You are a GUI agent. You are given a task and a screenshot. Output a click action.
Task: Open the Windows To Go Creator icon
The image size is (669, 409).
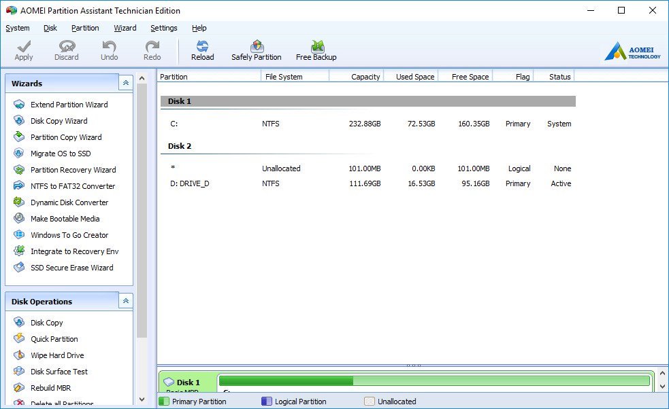tap(19, 235)
